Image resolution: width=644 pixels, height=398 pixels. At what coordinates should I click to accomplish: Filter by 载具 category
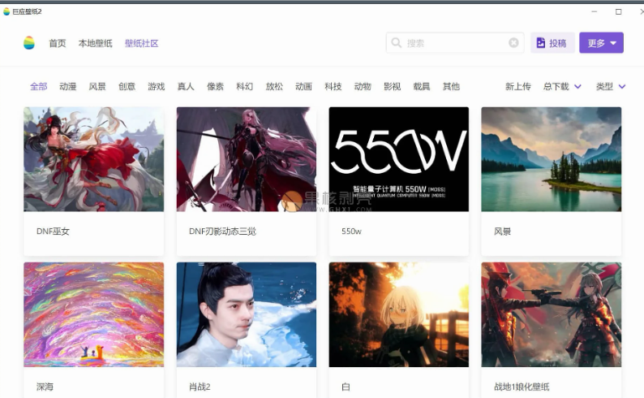pos(422,86)
